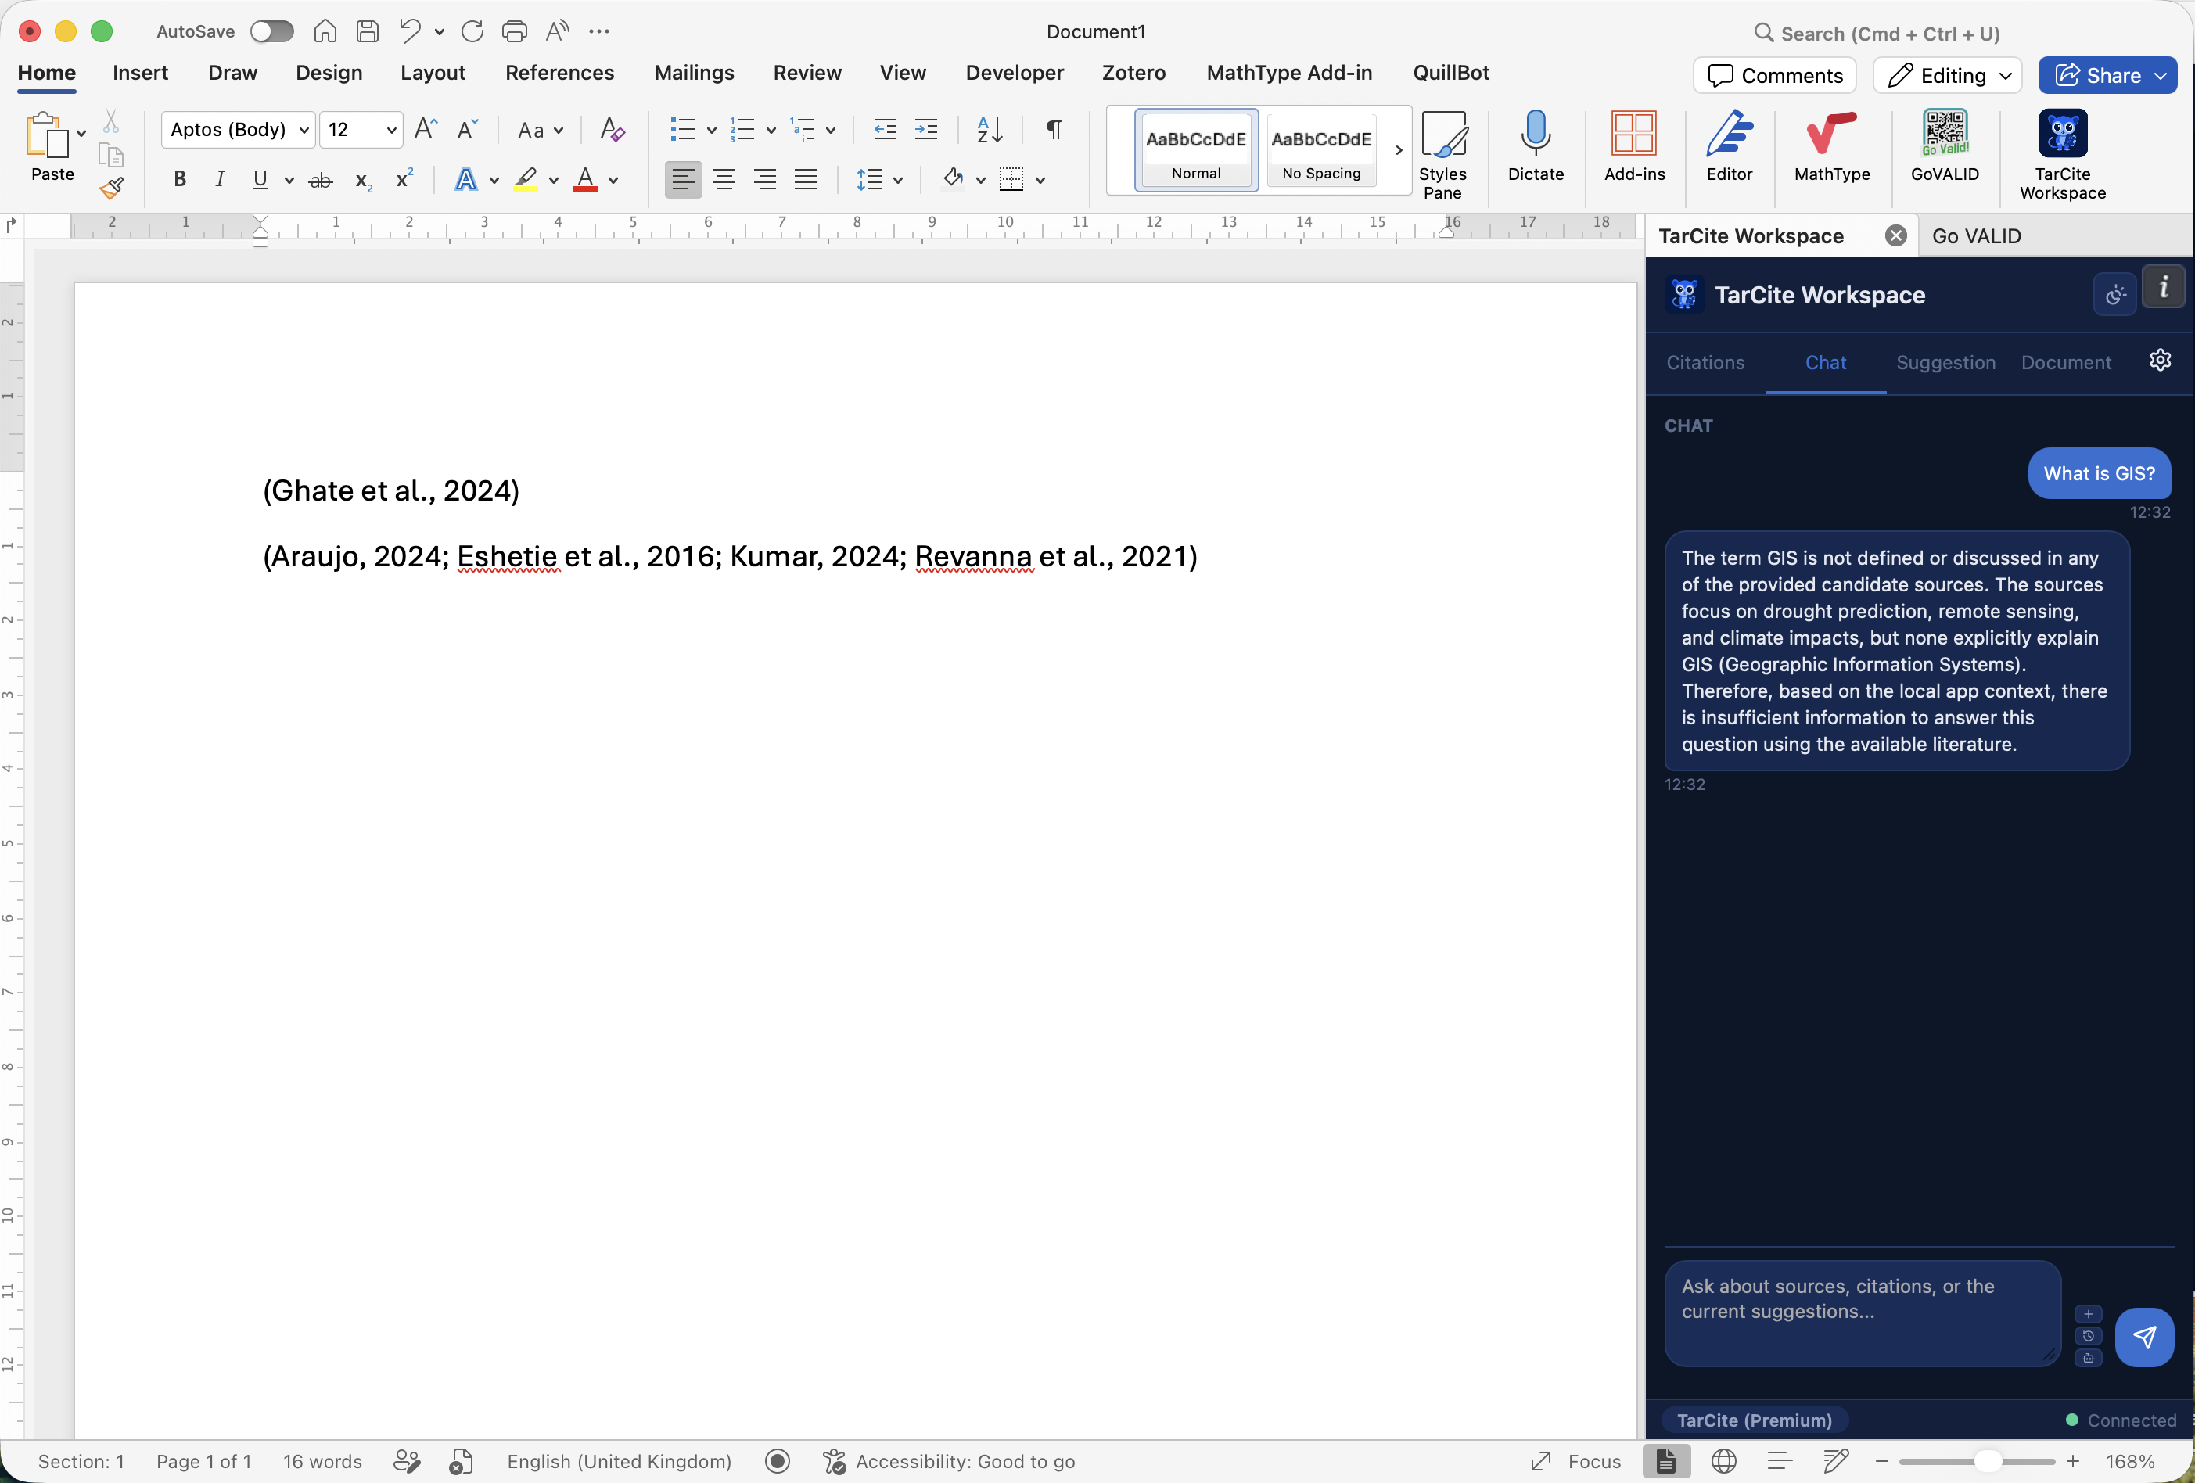Click the Increase Indent icon

926,129
